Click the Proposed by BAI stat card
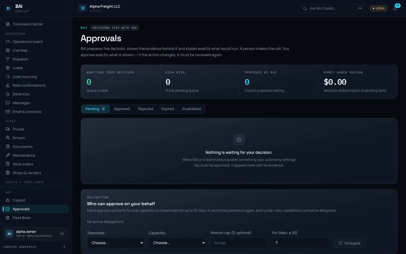Screen dimensions: 406x254 coord(279,82)
